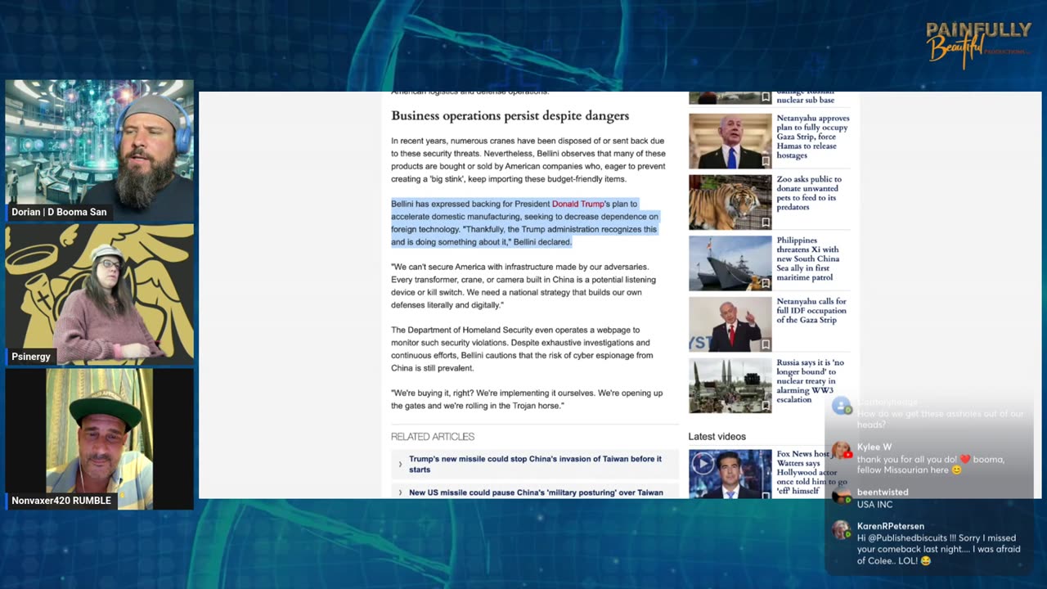The width and height of the screenshot is (1047, 589).
Task: Open Fox News host Watters headline
Action: point(812,472)
